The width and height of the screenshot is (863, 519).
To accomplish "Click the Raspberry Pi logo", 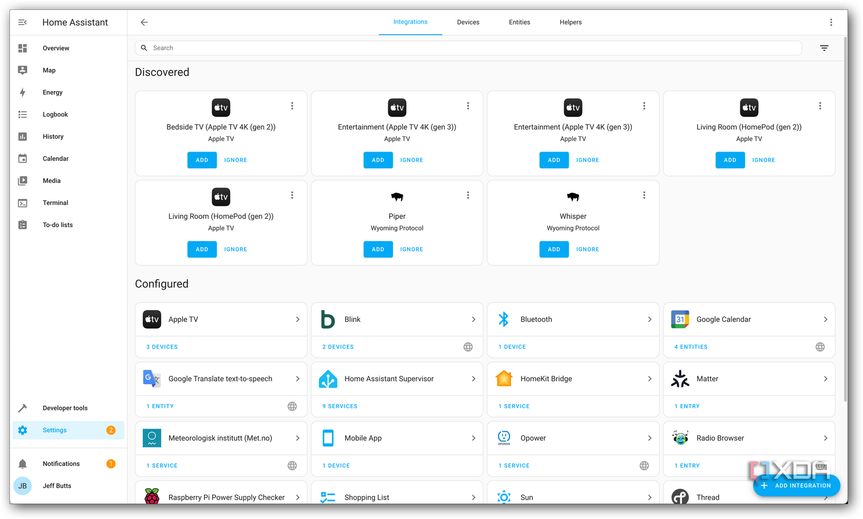I will (152, 497).
